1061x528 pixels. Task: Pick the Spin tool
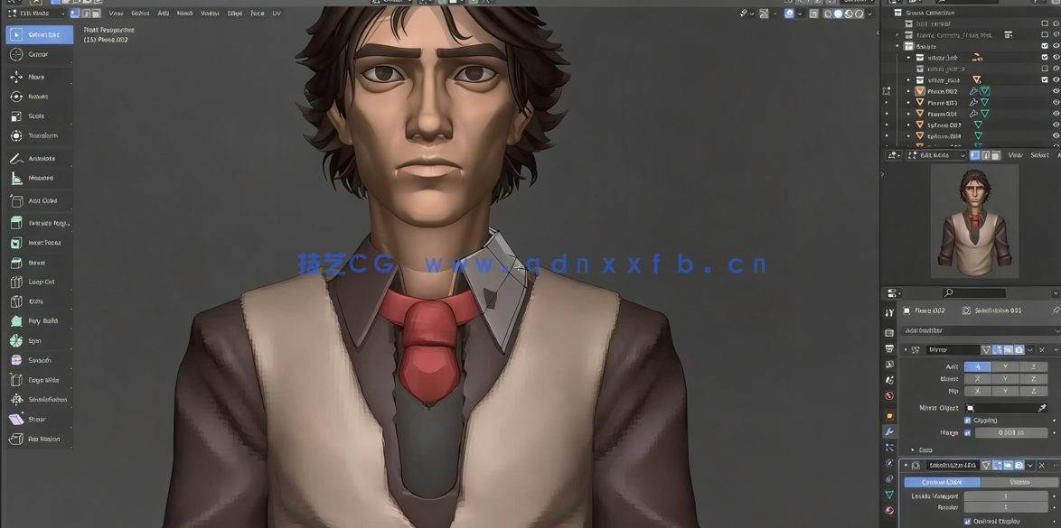tap(36, 340)
